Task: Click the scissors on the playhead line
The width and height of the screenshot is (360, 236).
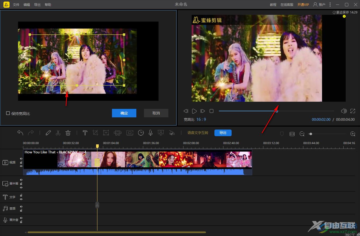Action: (x=97, y=205)
